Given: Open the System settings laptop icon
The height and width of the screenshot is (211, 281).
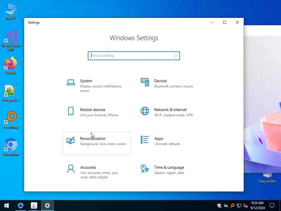Looking at the screenshot, I should tap(71, 82).
